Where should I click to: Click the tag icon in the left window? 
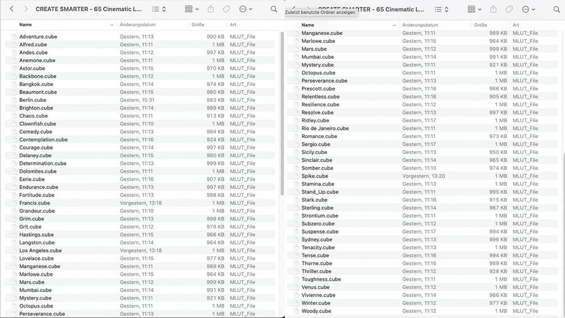point(227,9)
